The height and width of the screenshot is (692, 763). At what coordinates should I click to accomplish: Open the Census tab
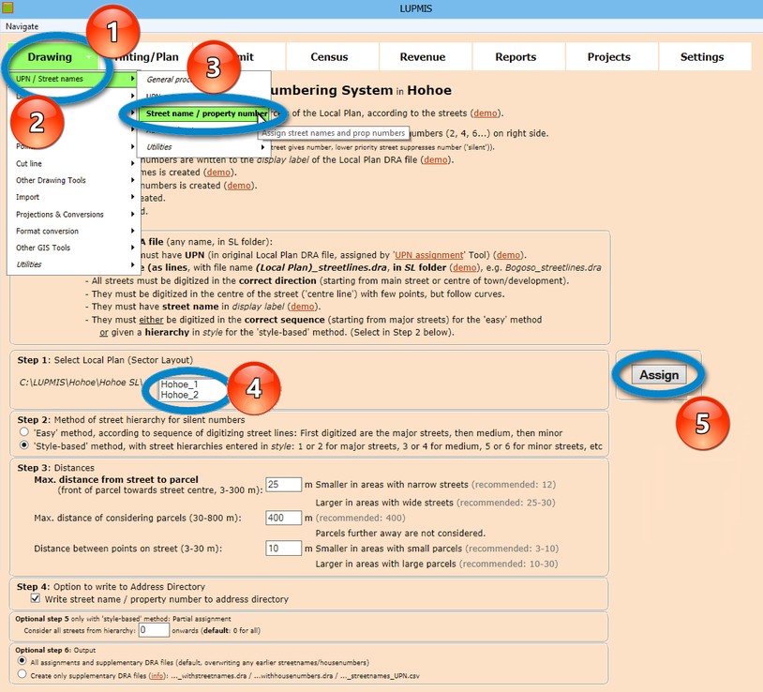(329, 57)
